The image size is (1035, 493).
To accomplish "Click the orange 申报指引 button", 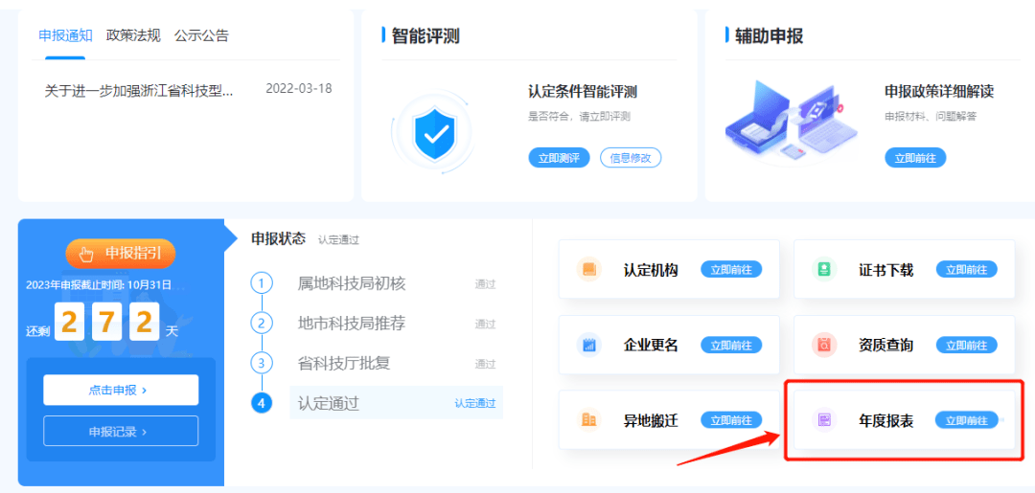I will pyautogui.click(x=120, y=254).
